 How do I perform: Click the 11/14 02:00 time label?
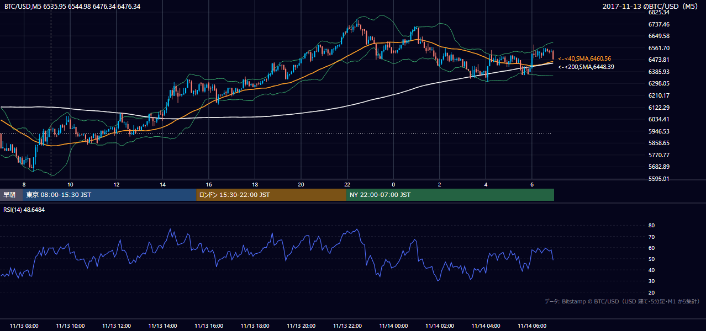click(440, 326)
